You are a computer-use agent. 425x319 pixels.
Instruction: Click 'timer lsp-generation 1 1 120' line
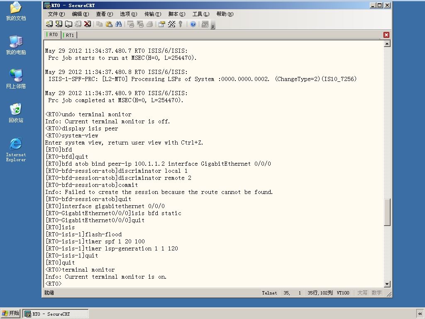(x=112, y=248)
